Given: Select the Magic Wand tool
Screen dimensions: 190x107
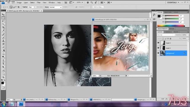Looking at the screenshot, I should click(3, 24).
